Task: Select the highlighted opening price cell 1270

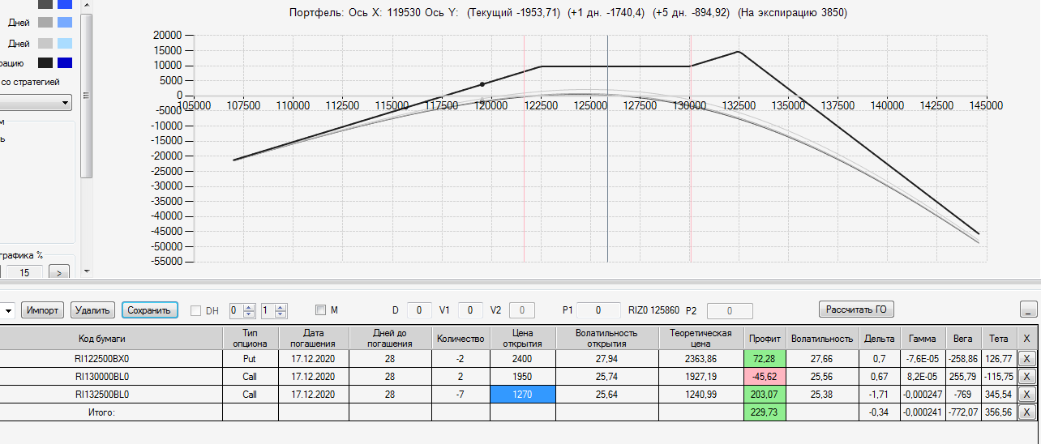Action: (523, 395)
